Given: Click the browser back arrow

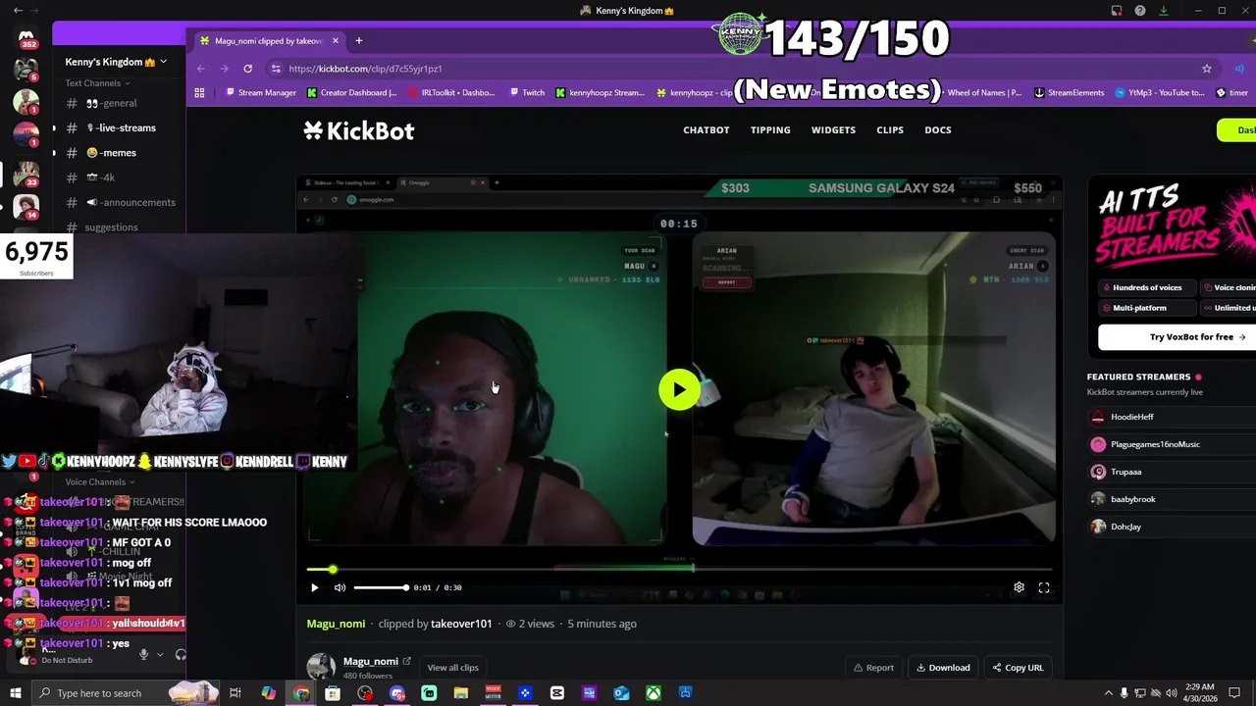Looking at the screenshot, I should (x=200, y=69).
